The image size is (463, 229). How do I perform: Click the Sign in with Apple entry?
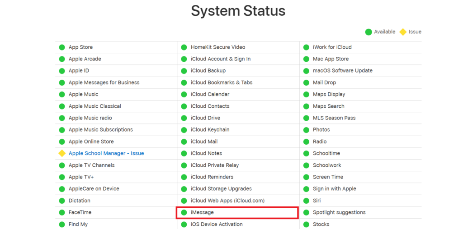[335, 189]
